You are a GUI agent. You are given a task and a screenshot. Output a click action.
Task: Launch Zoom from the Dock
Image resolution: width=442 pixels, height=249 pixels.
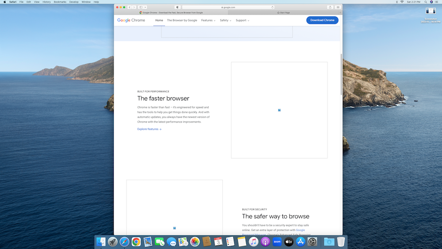(x=277, y=241)
